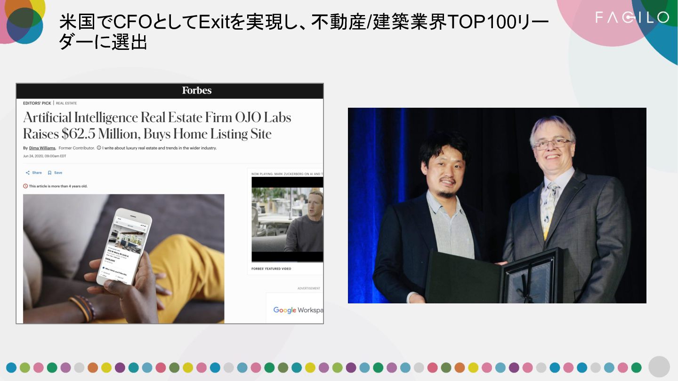The image size is (678, 381).
Task: Play the Mark Zuckerberg featured video
Action: [287, 220]
